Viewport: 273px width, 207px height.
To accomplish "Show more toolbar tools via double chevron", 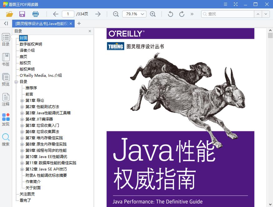I will pos(192,14).
